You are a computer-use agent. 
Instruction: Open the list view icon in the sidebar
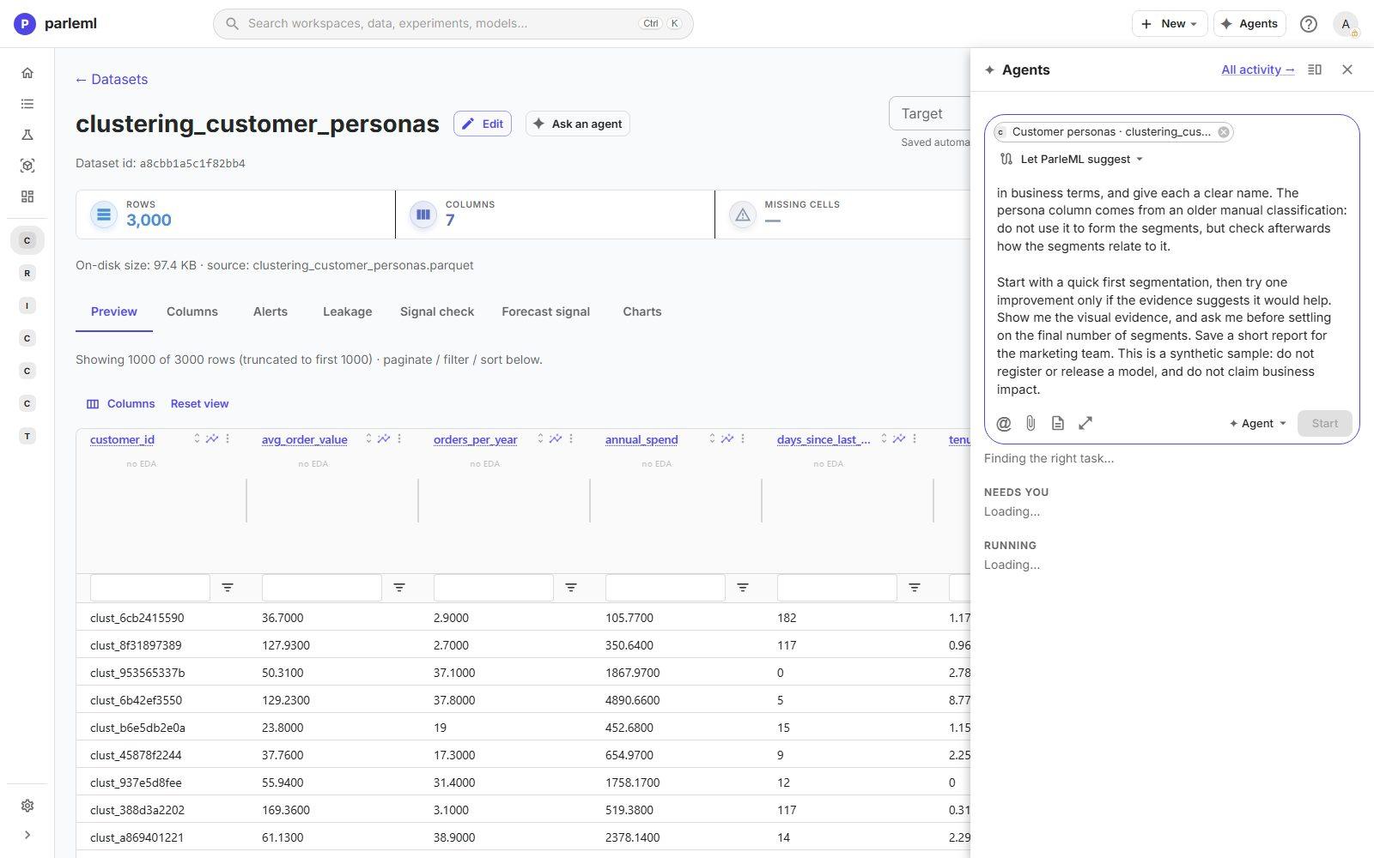27,104
